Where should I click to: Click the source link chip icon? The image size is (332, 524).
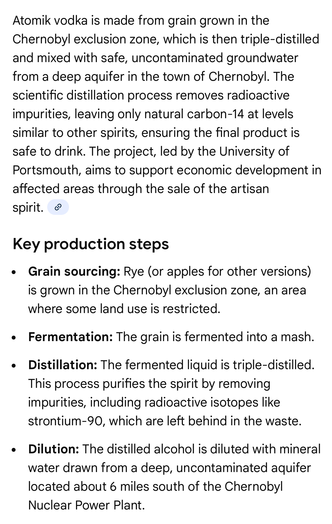[58, 207]
